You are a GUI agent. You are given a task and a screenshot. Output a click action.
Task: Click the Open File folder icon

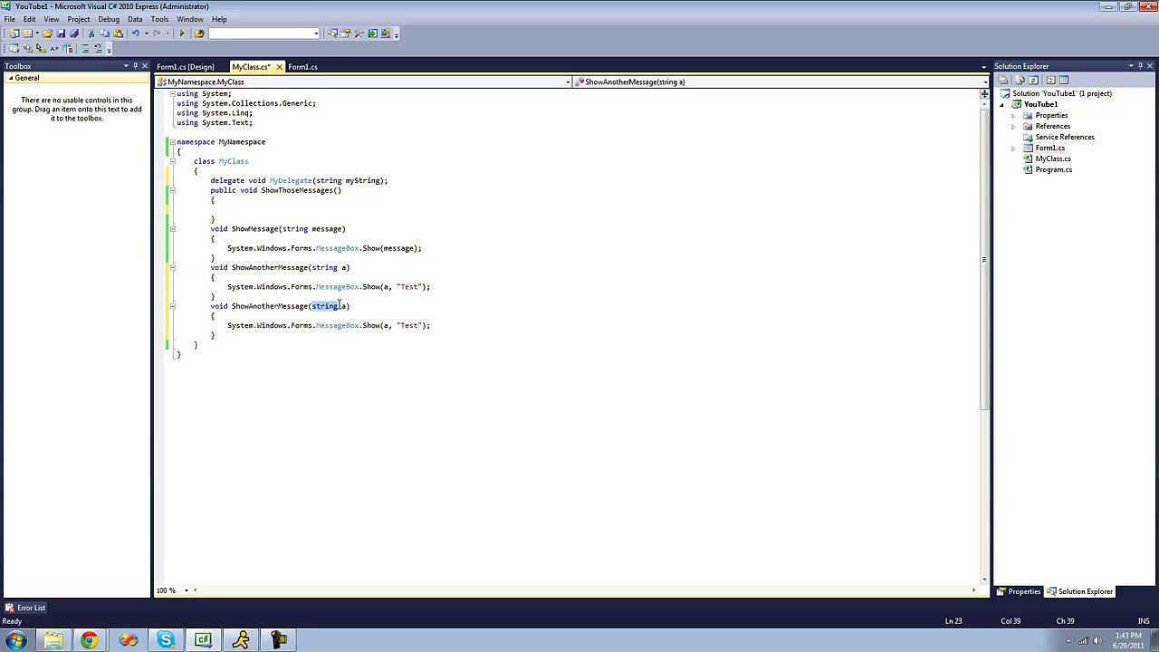[47, 34]
